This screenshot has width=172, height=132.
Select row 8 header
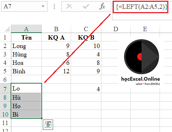5,97
